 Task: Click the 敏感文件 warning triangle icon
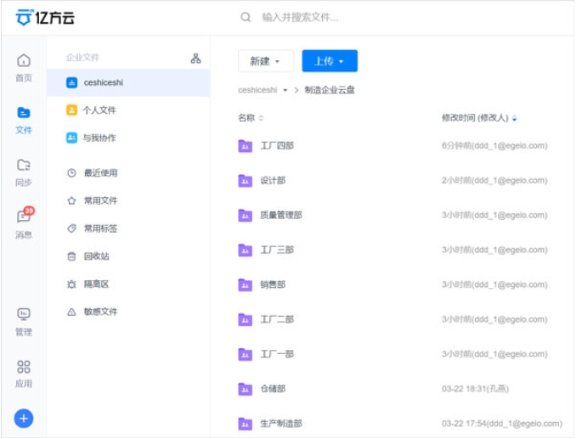pyautogui.click(x=71, y=312)
